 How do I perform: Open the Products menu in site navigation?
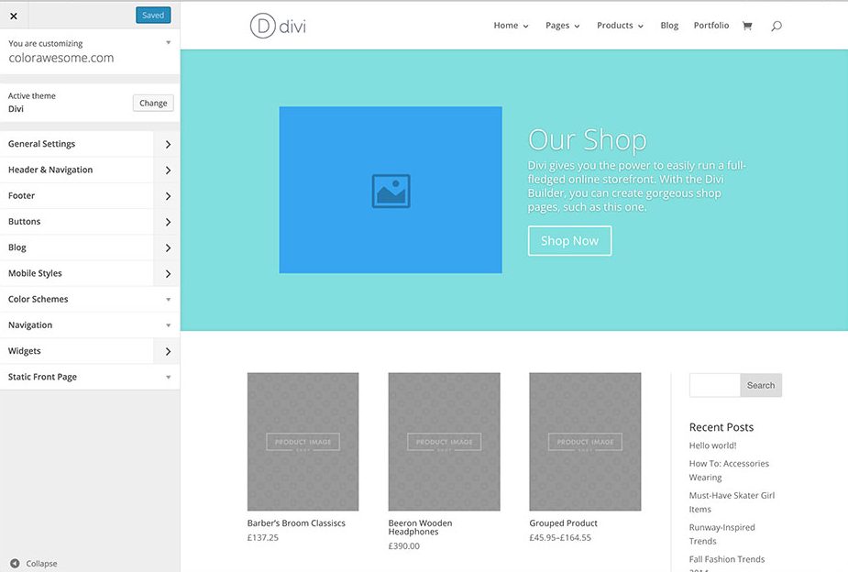[620, 26]
